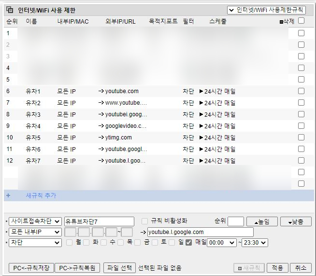The image size is (316, 276).
Task: Click the arrow icon before ytimg.com
Action: coord(101,138)
